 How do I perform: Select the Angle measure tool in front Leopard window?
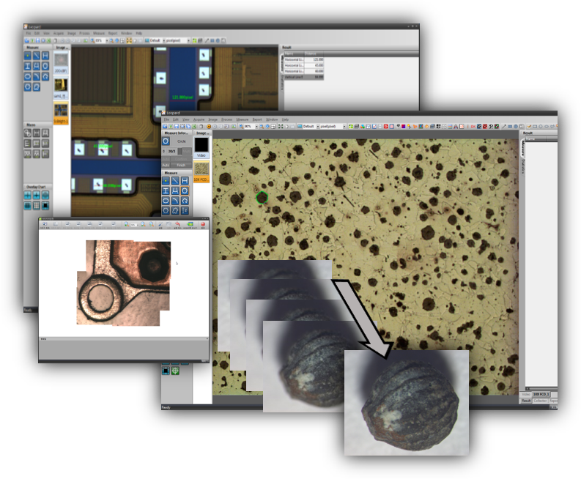coord(185,201)
